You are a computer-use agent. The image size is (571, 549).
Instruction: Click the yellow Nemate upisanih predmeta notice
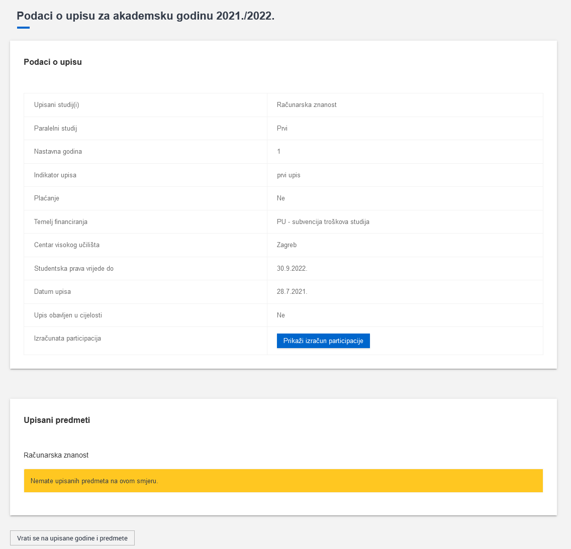[x=283, y=481]
